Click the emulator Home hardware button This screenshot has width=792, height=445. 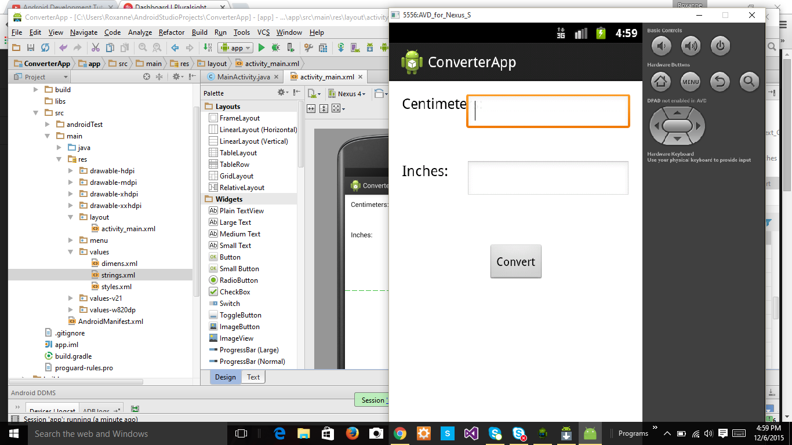click(661, 82)
